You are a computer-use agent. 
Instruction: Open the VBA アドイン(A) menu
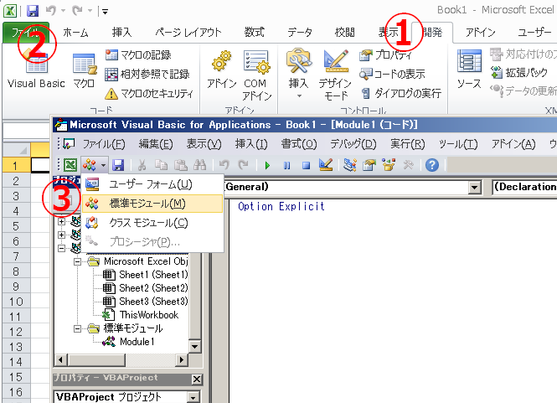click(x=513, y=144)
